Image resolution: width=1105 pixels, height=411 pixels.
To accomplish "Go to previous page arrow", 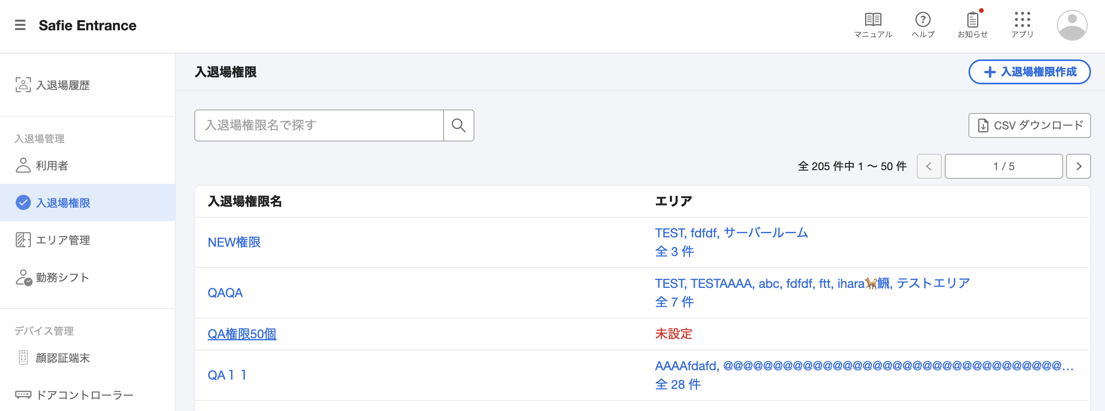I will pyautogui.click(x=929, y=166).
